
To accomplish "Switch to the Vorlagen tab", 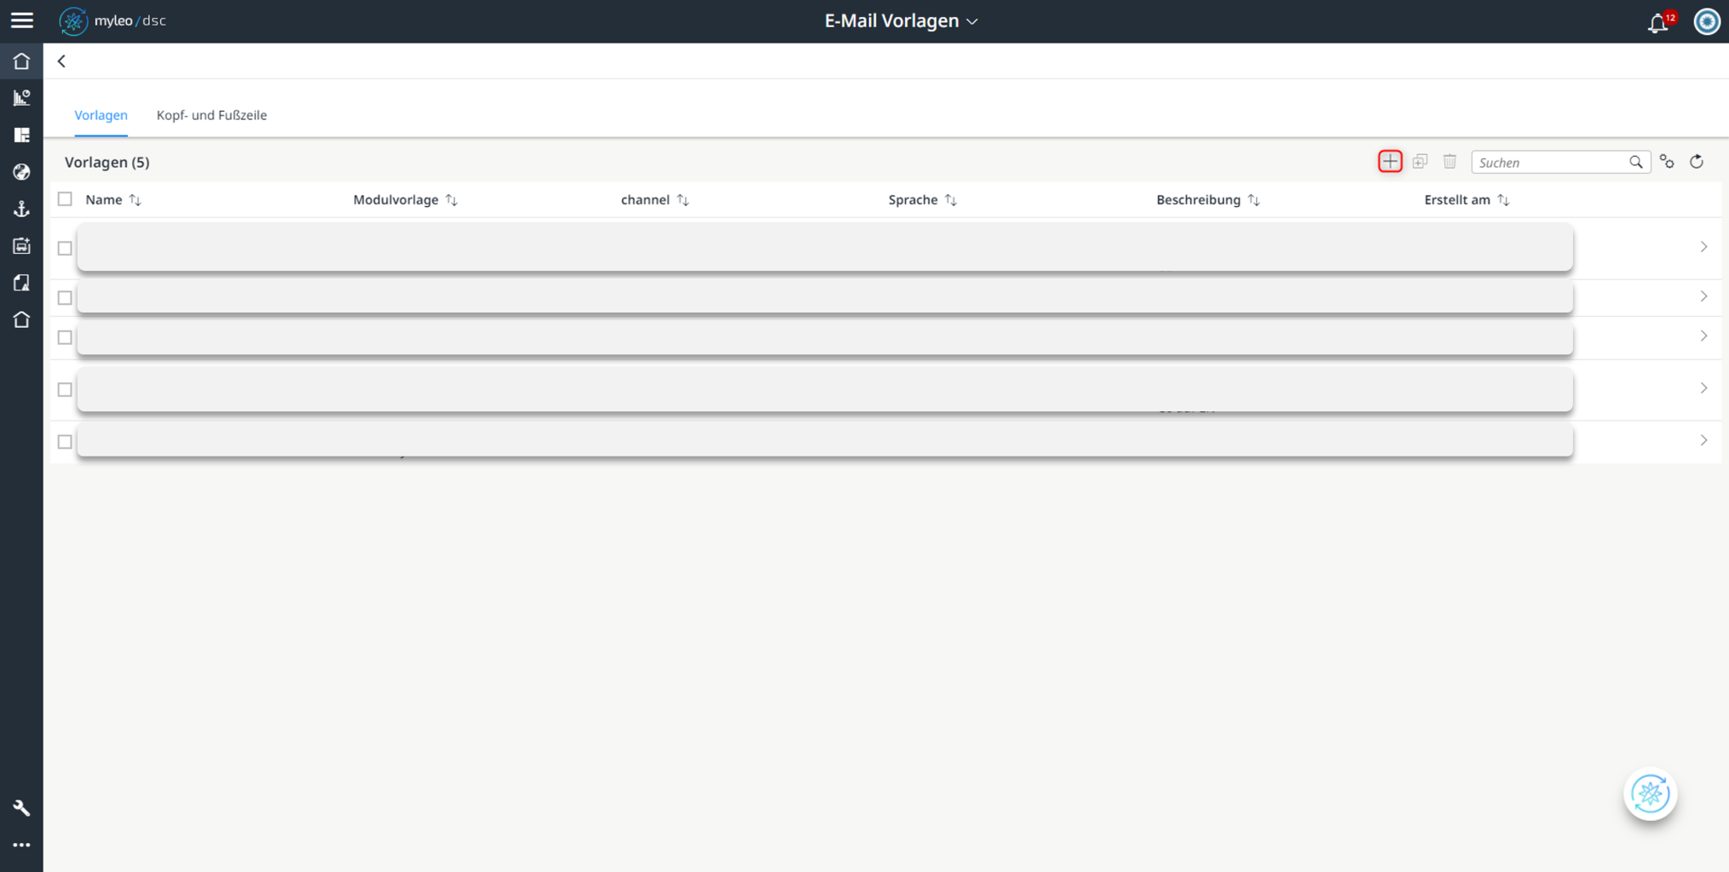I will point(101,115).
